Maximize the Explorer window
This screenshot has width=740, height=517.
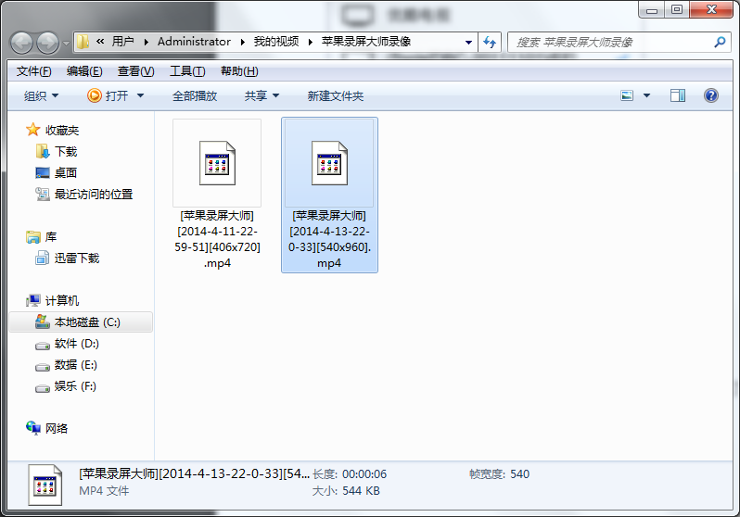[677, 9]
